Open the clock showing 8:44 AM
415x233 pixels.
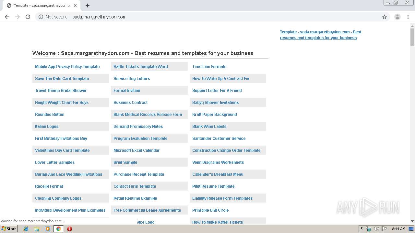pyautogui.click(x=398, y=229)
